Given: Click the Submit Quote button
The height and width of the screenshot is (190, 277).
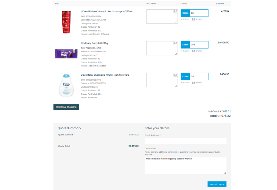Looking at the screenshot, I should [217, 184].
